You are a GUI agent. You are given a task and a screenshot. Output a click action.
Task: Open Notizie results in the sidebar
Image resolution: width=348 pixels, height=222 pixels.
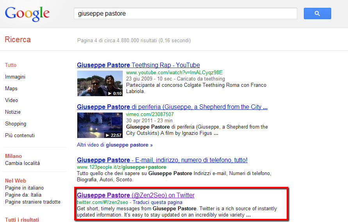[13, 112]
